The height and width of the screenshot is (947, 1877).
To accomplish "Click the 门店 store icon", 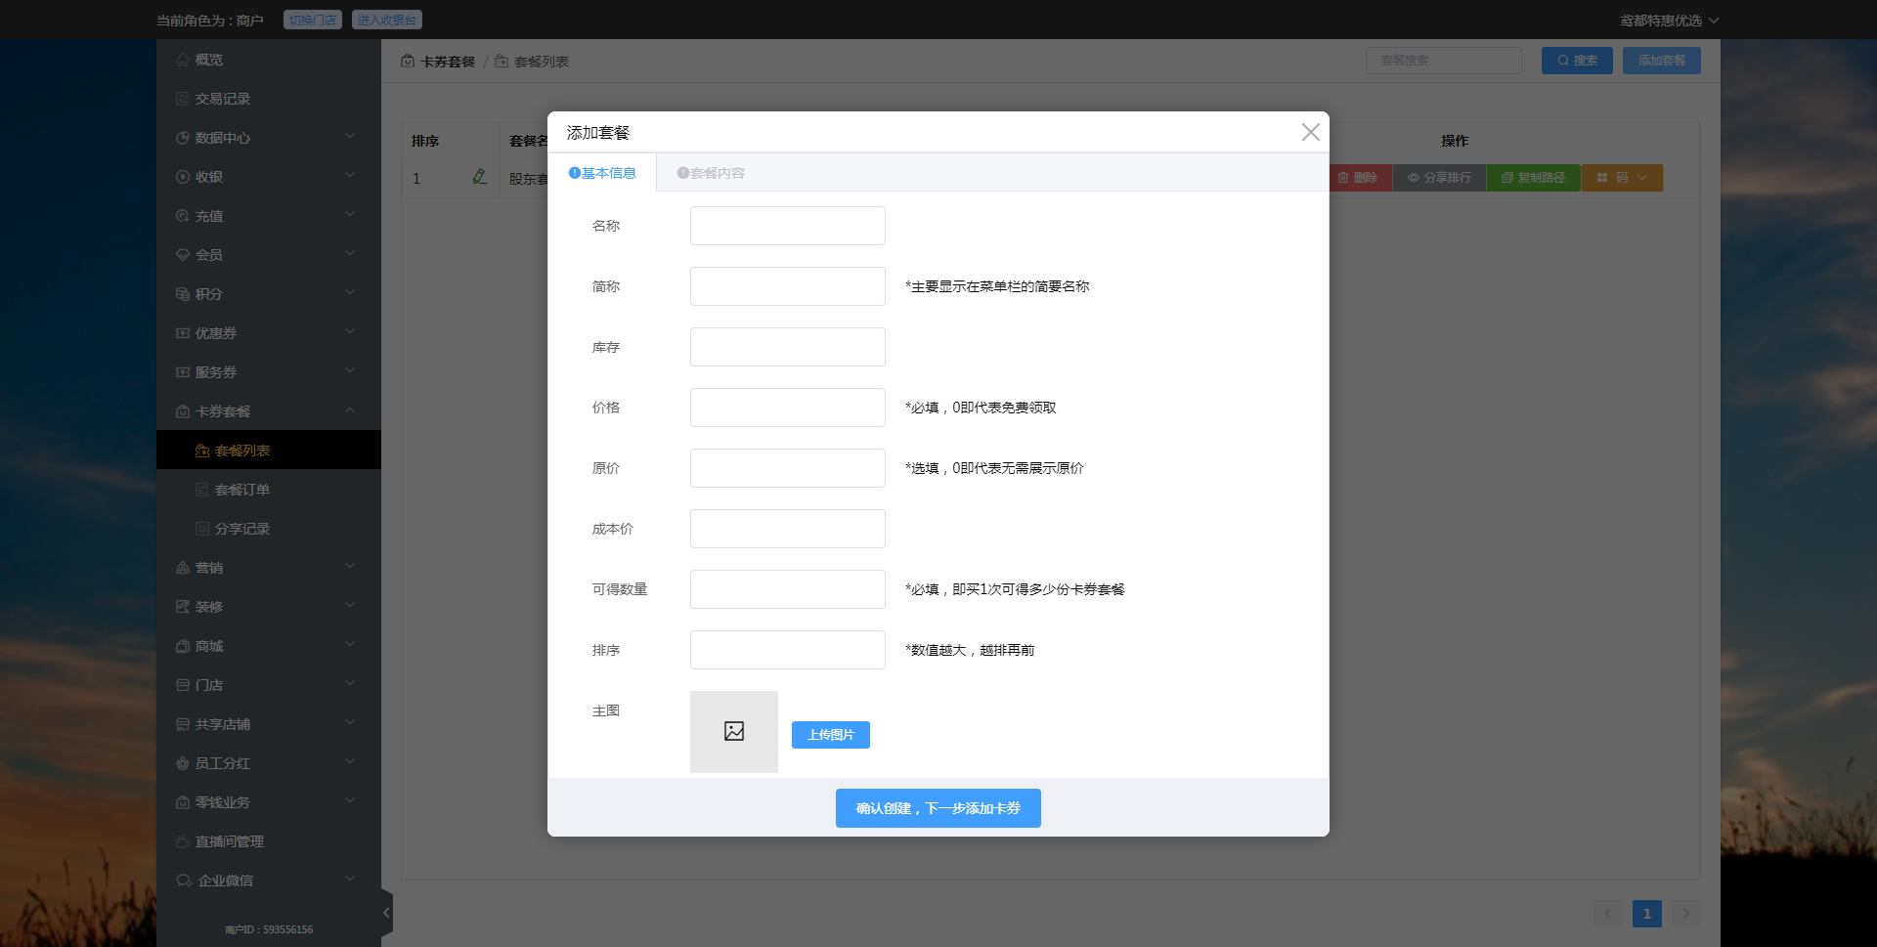I will pyautogui.click(x=183, y=685).
